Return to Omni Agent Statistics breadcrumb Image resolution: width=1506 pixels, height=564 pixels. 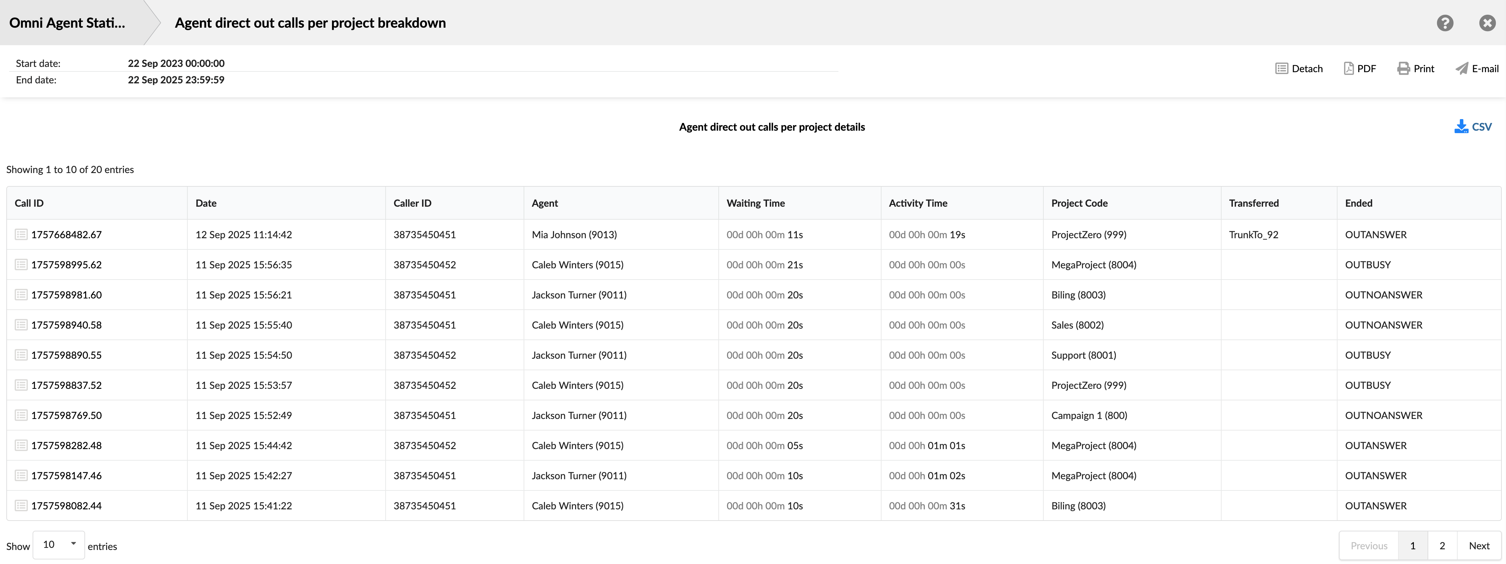tap(67, 23)
